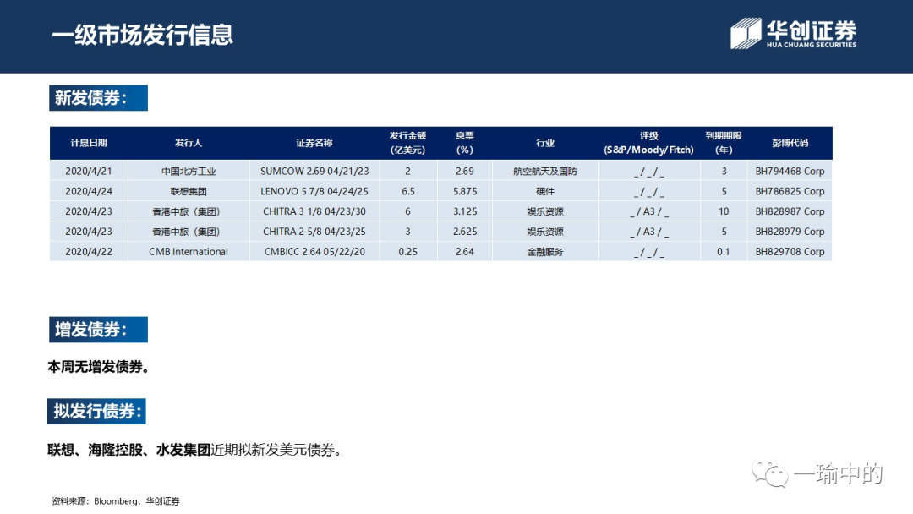Click the 发行金额 (亿美元) column header
Viewport: 913px width, 514px height.
click(407, 143)
